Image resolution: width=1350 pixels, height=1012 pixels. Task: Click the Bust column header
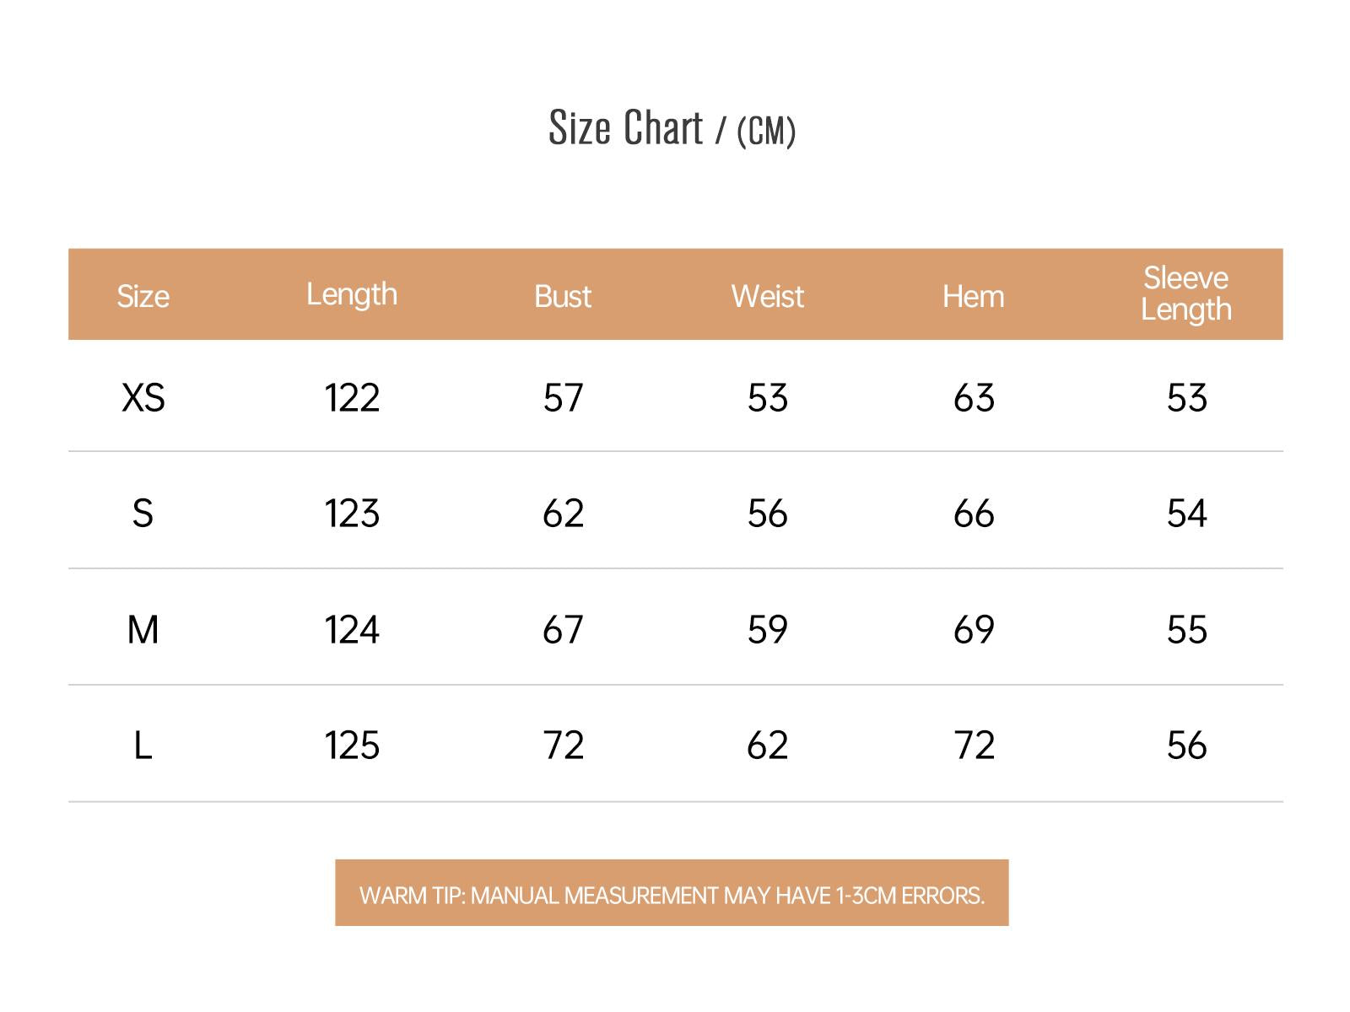point(563,296)
